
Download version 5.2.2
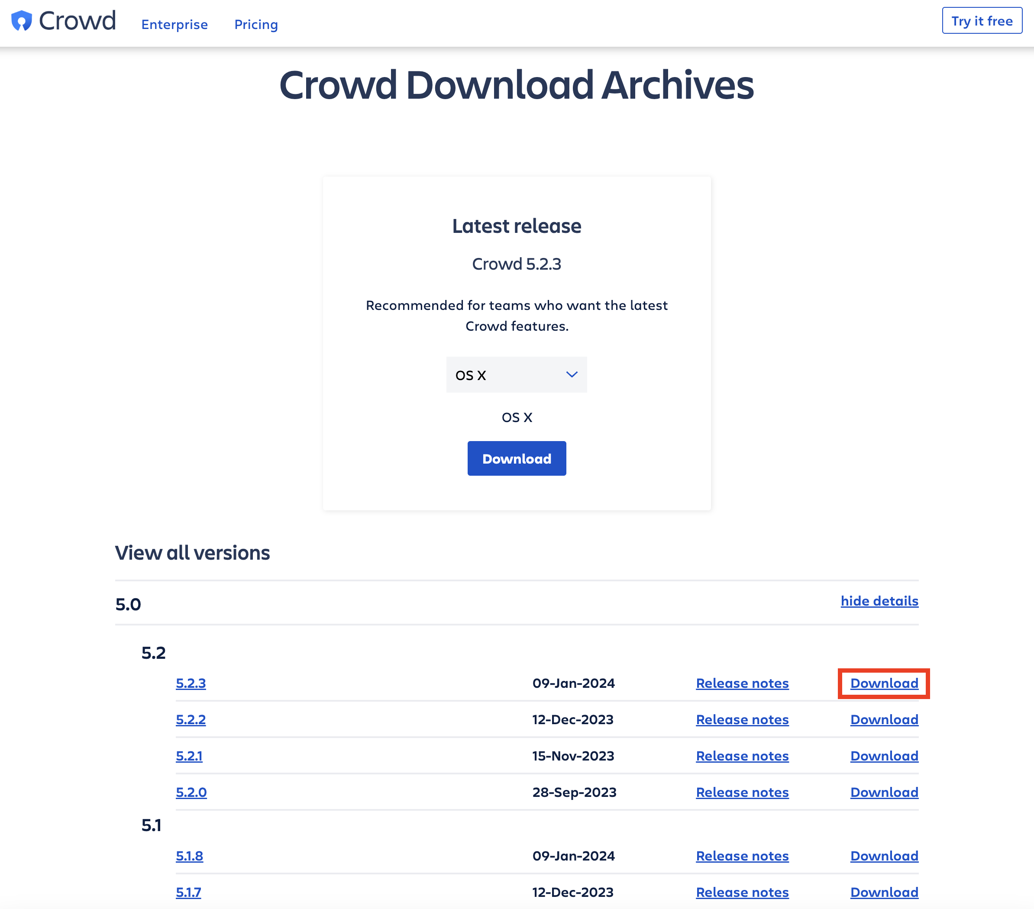pos(884,720)
